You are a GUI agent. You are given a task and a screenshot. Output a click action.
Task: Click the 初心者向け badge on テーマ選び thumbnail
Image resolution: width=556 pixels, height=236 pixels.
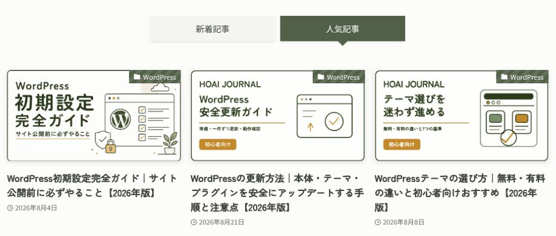click(401, 144)
